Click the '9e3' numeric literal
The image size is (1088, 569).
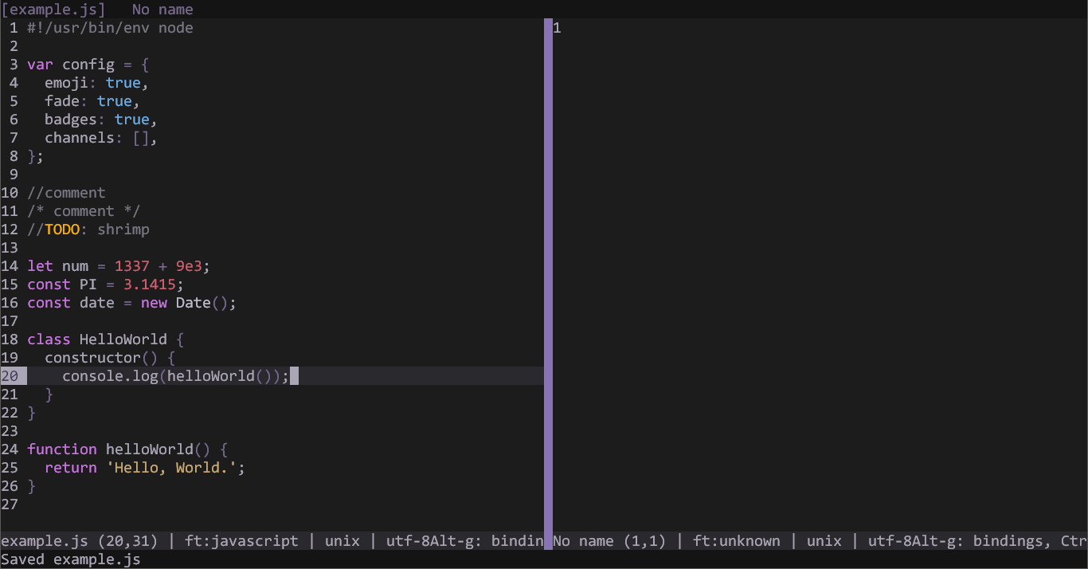tap(189, 266)
